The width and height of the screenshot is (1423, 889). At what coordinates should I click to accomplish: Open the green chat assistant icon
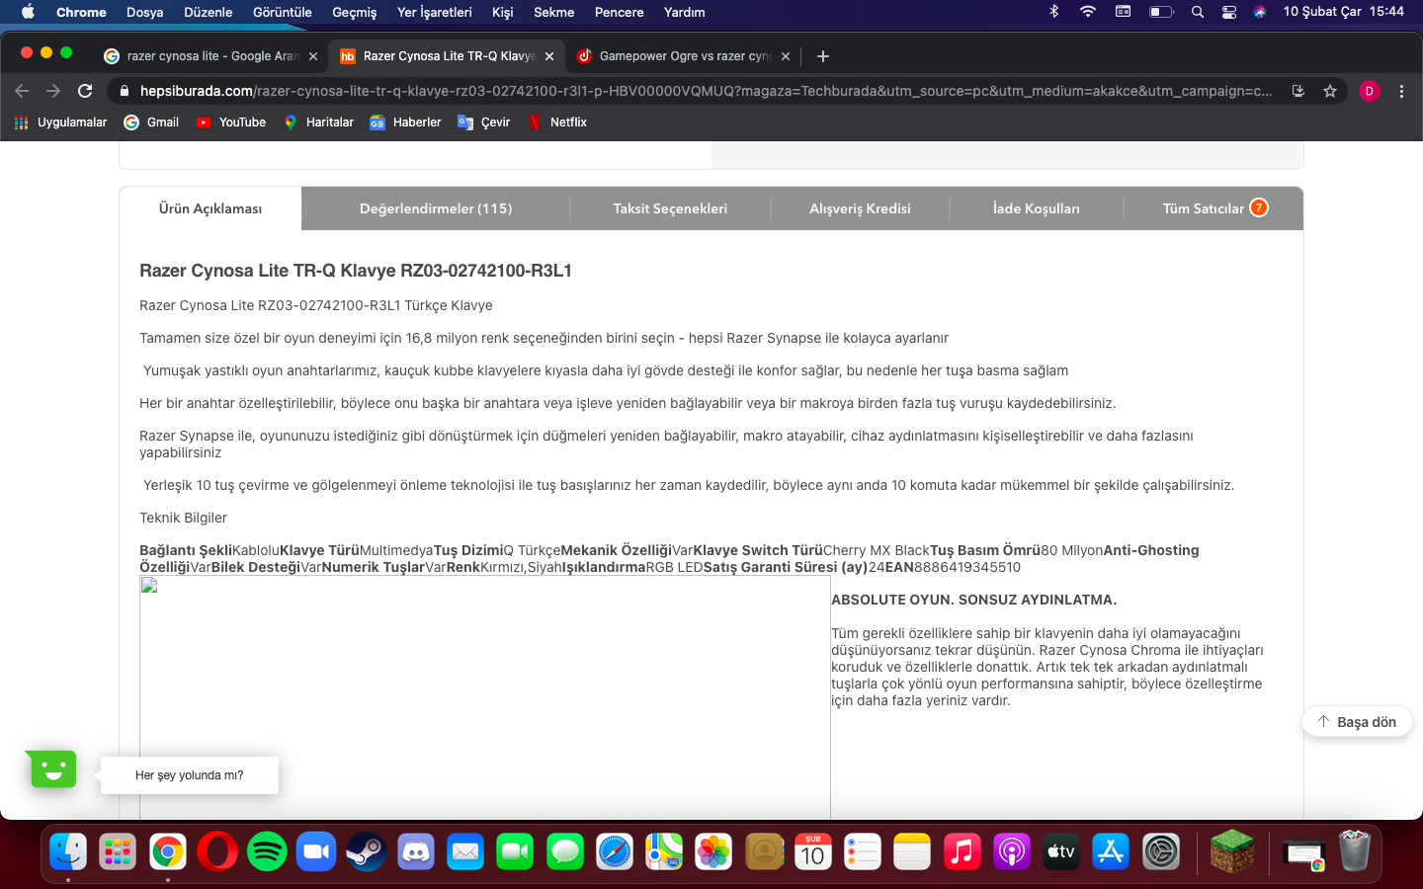(53, 768)
